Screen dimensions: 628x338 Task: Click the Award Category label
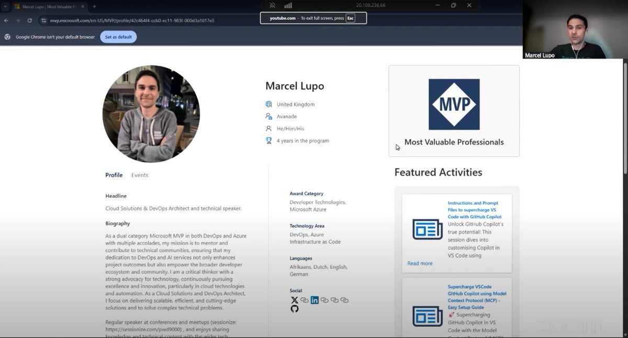pyautogui.click(x=307, y=194)
